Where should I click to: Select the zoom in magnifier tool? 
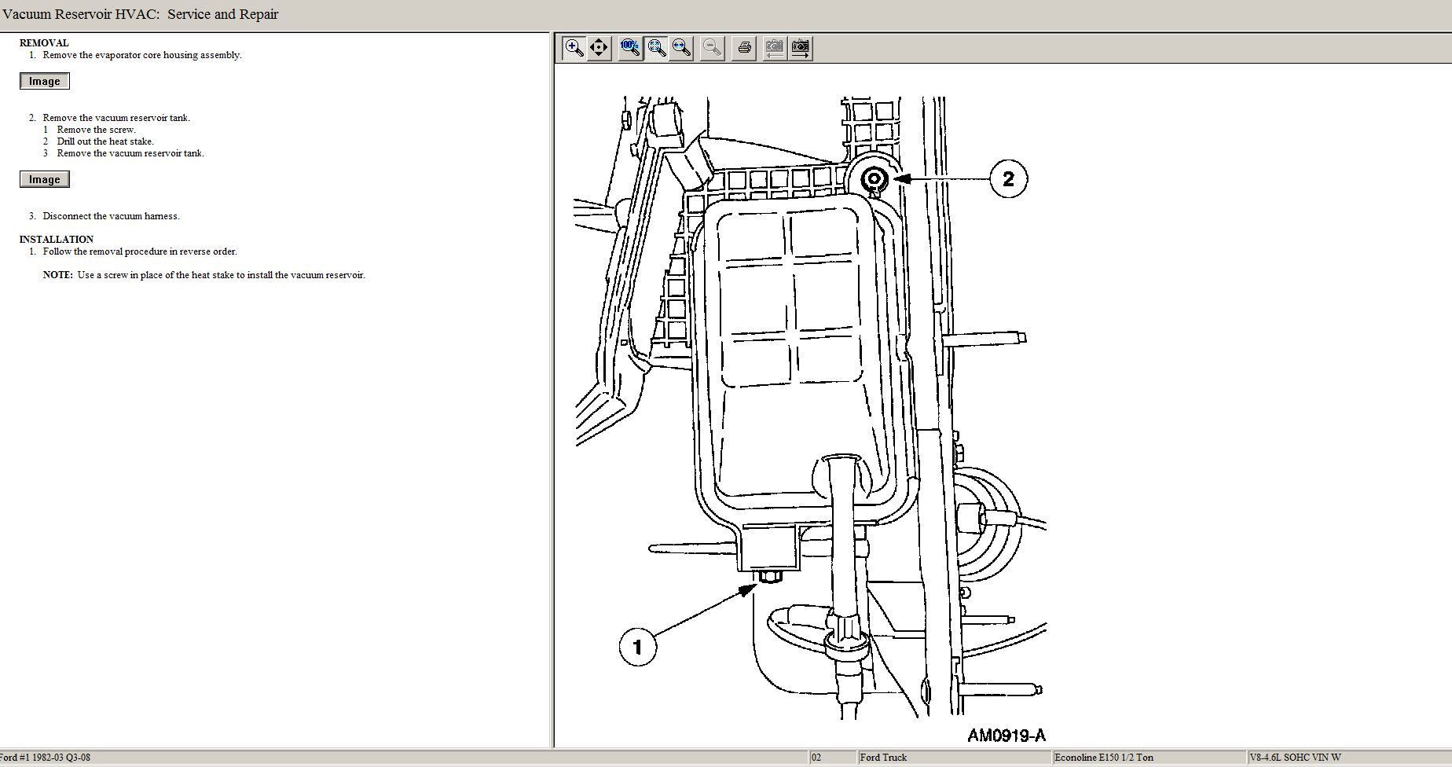coord(574,48)
